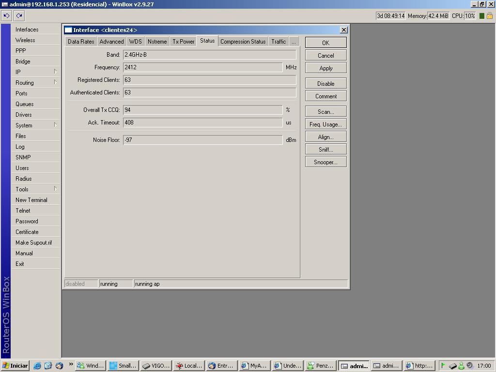Click the green messenger user tray icon
Viewport: 496px width, 372px height.
point(461,366)
